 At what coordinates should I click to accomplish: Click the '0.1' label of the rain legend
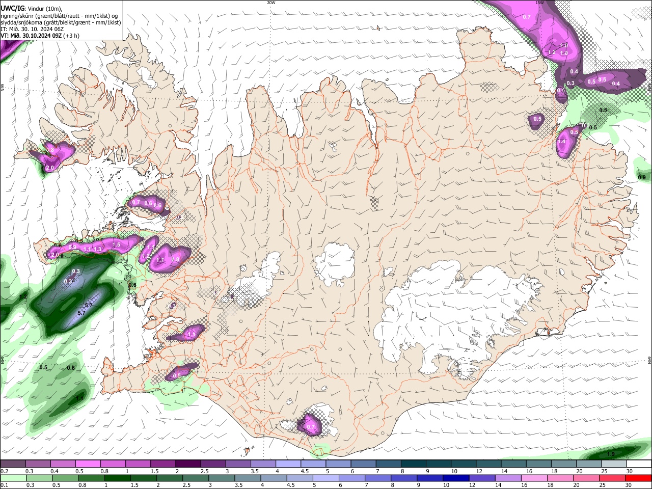tap(4, 485)
